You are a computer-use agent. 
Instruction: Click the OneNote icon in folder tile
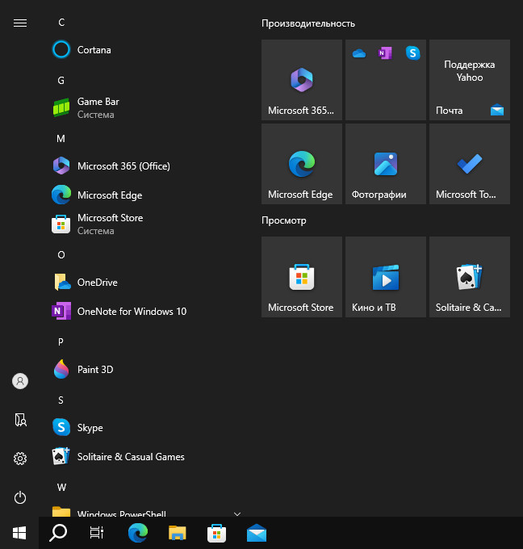pos(385,53)
